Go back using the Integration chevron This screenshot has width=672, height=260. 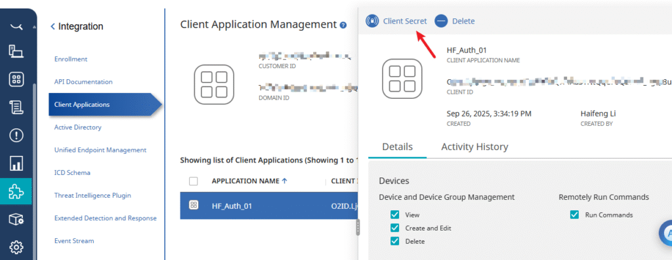point(52,26)
